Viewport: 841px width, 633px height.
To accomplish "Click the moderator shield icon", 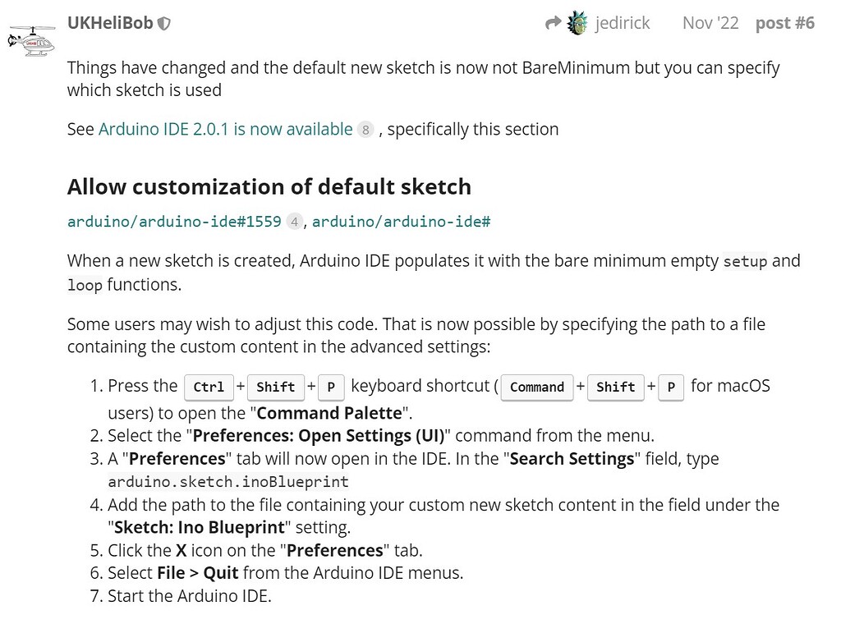I will 164,24.
